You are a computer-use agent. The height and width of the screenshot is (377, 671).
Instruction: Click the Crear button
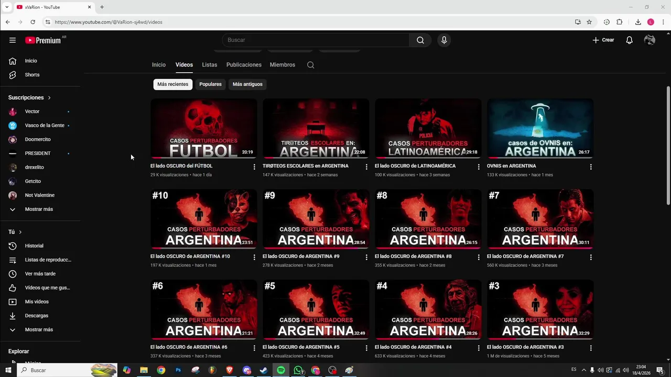(603, 40)
